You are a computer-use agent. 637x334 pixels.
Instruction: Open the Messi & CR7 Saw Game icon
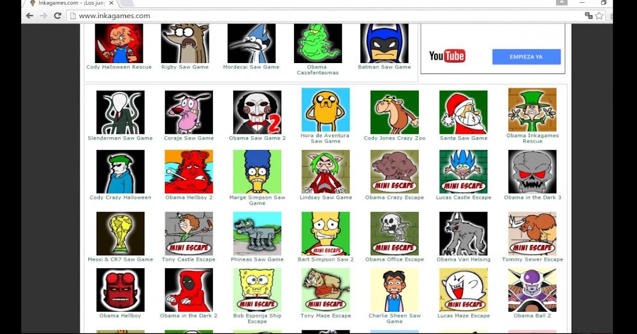click(x=120, y=233)
